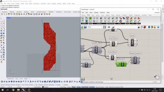Open Grasshopper Display menu
The image size is (164, 92).
pos(96,13)
